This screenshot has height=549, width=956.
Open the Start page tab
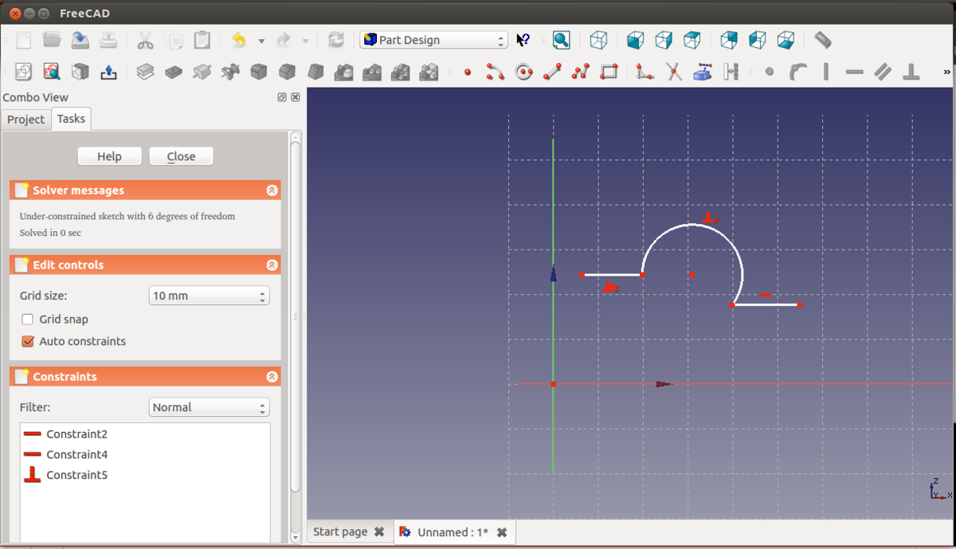click(x=340, y=531)
